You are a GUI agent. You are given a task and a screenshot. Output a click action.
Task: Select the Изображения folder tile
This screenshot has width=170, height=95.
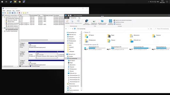[90, 41]
